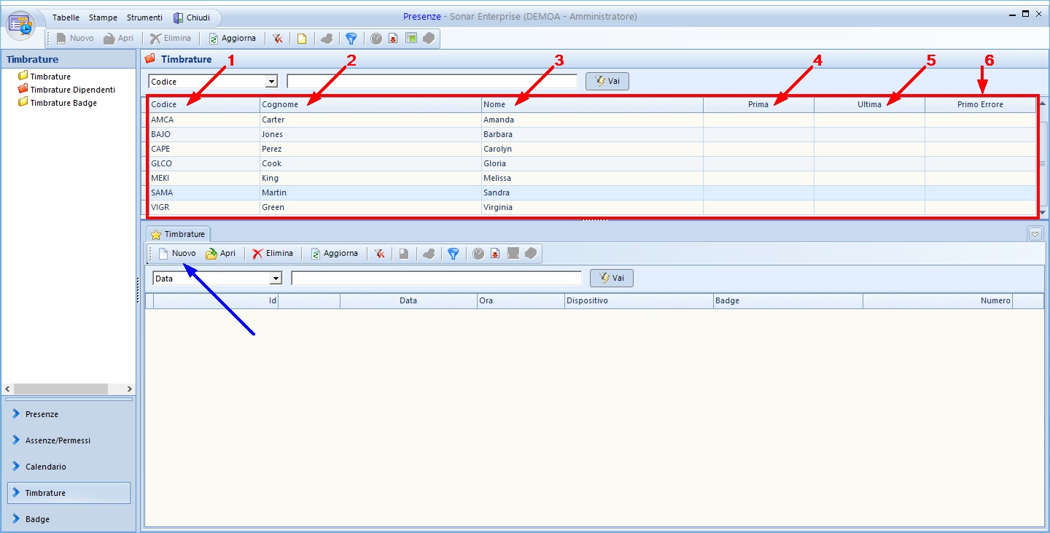Expand the chevron menu right of Timbrature tab
Viewport: 1050px width, 533px height.
[x=1035, y=234]
